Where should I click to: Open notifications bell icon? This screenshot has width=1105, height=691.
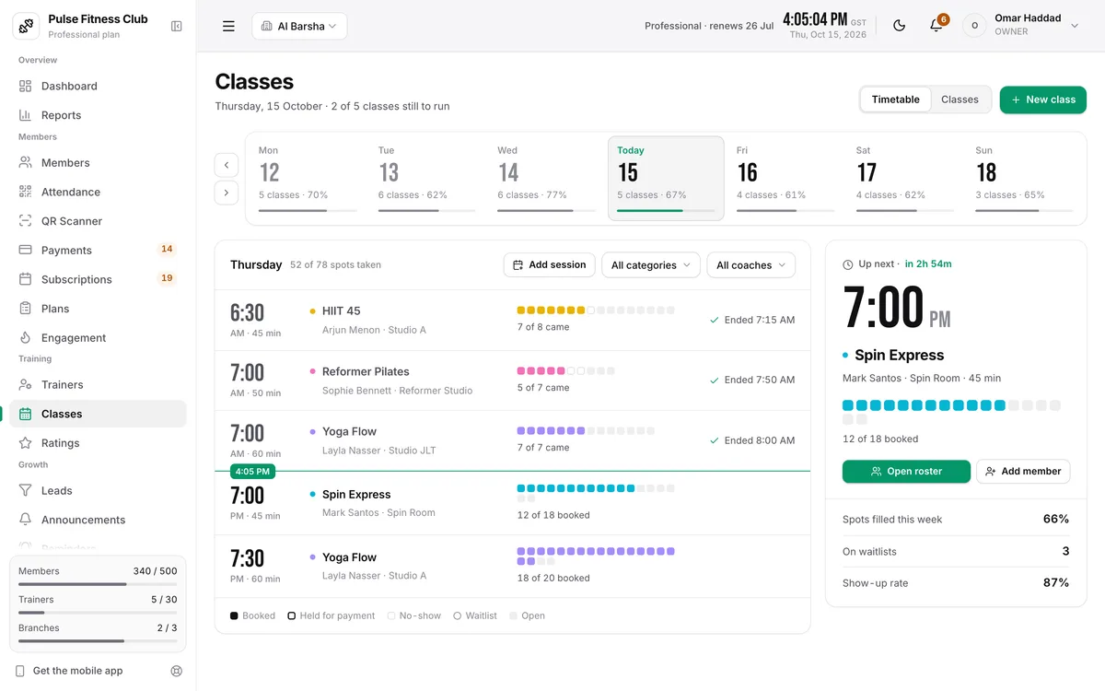[936, 26]
